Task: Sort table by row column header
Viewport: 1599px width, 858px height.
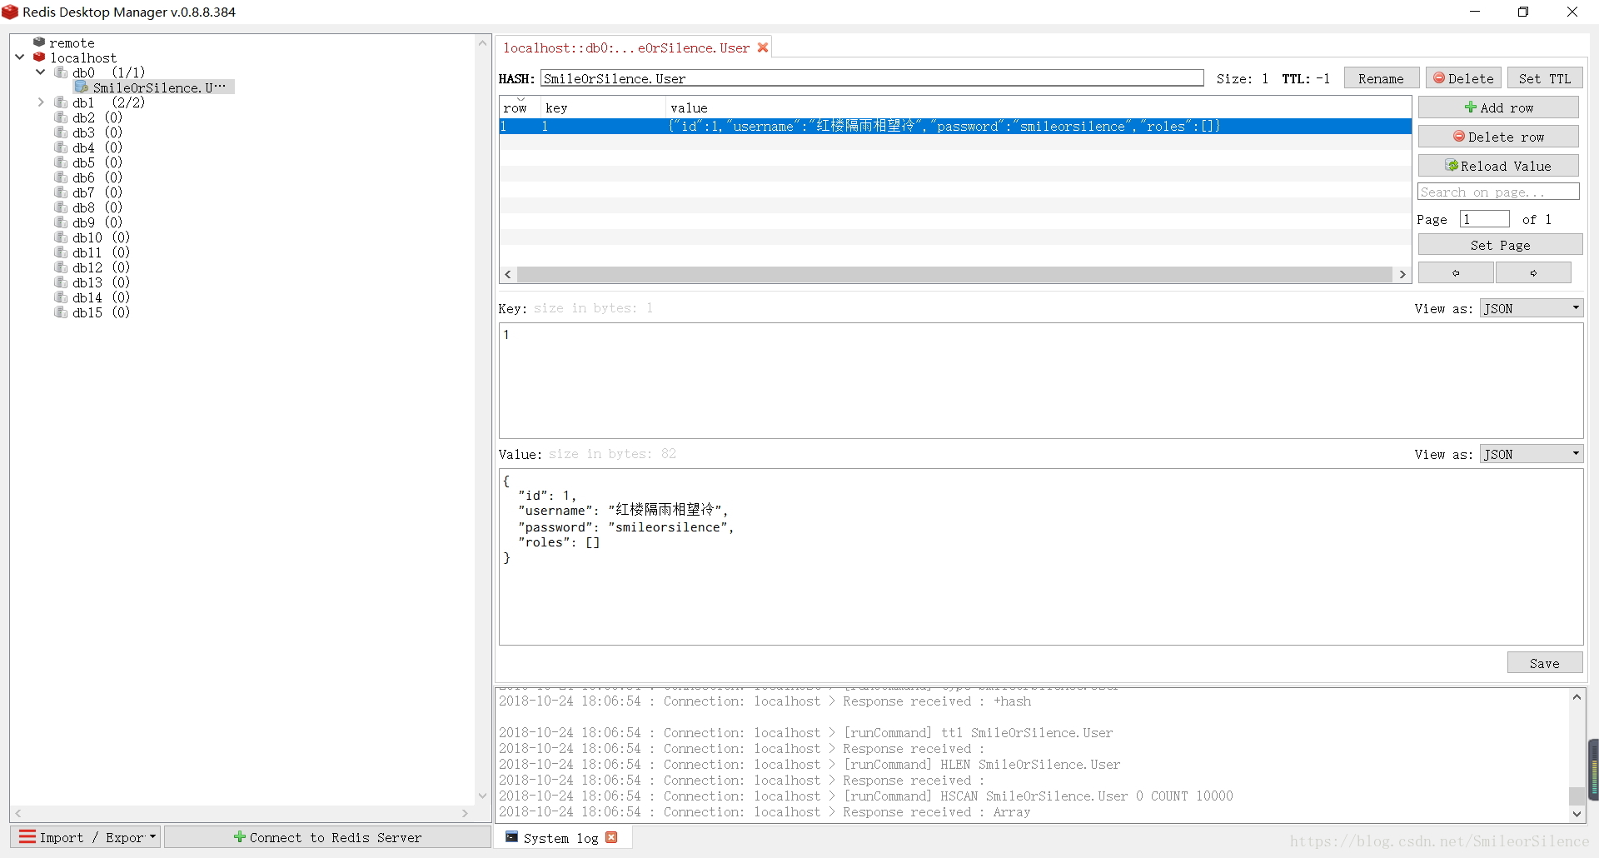Action: [x=519, y=107]
